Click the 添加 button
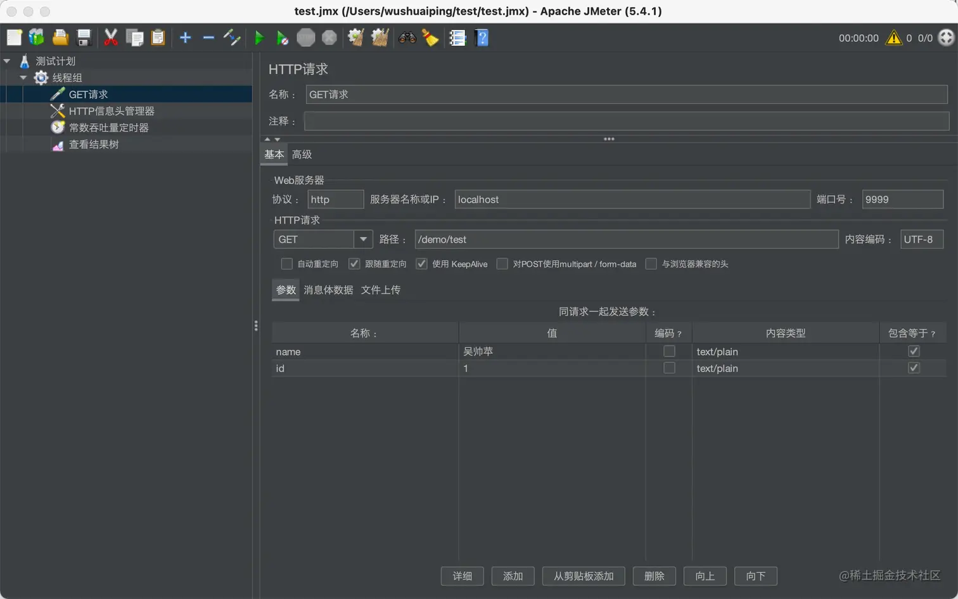The image size is (958, 599). point(513,576)
